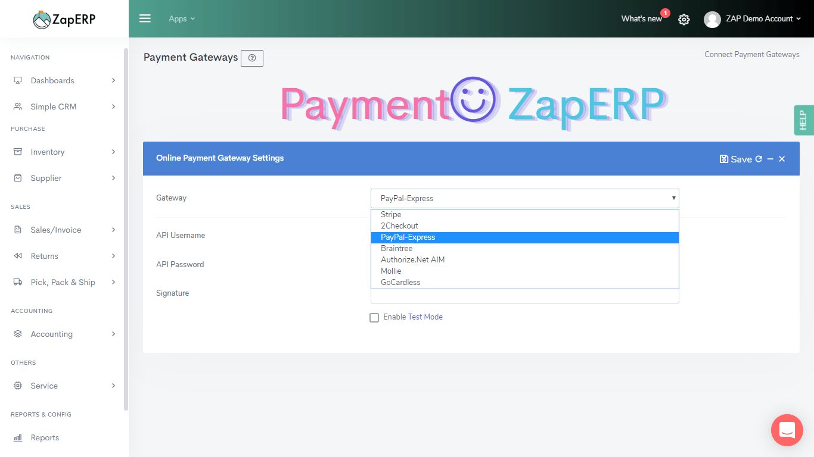Click the Pick, Pack & Ship truck icon
Viewport: 814px width, 457px height.
(x=18, y=282)
